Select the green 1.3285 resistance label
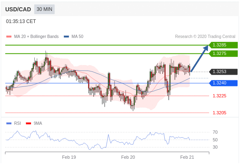241x166 pixels. [223, 45]
